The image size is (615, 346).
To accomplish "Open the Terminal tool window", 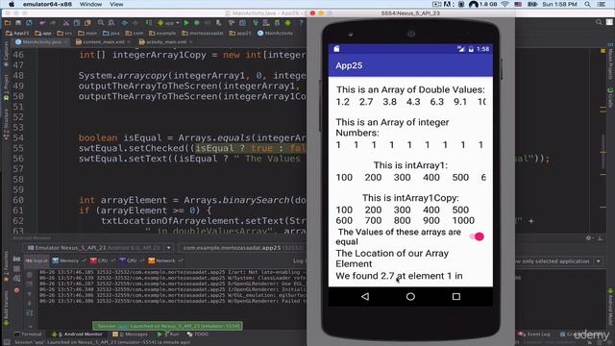I will pos(28,334).
